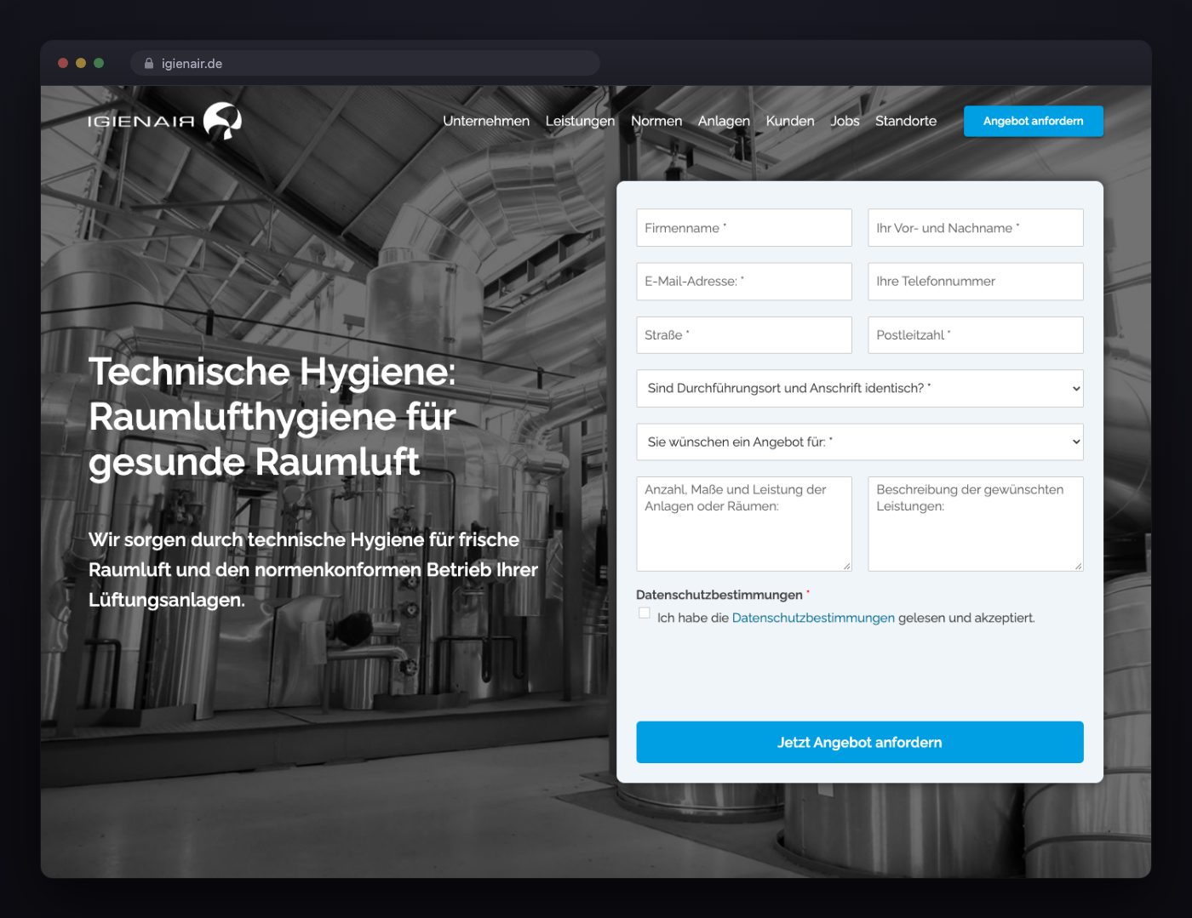
Task: Go to the Normen page
Action: (656, 121)
